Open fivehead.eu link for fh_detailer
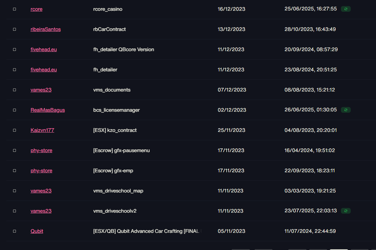376x250 pixels. point(44,70)
